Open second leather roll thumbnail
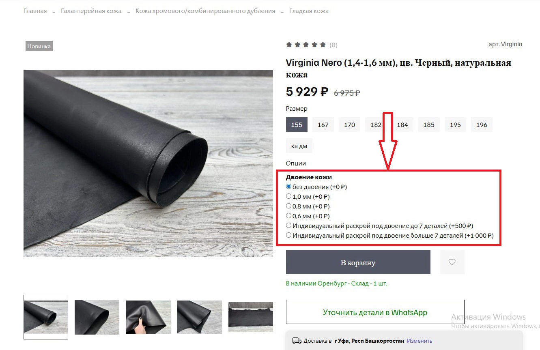Screen dimensions: 540x350 (x=97, y=317)
